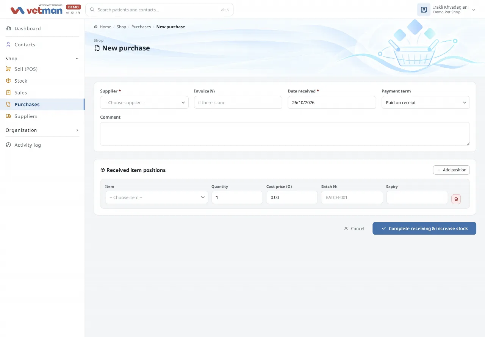This screenshot has width=485, height=337.
Task: Open the Choose item dropdown
Action: pyautogui.click(x=156, y=197)
